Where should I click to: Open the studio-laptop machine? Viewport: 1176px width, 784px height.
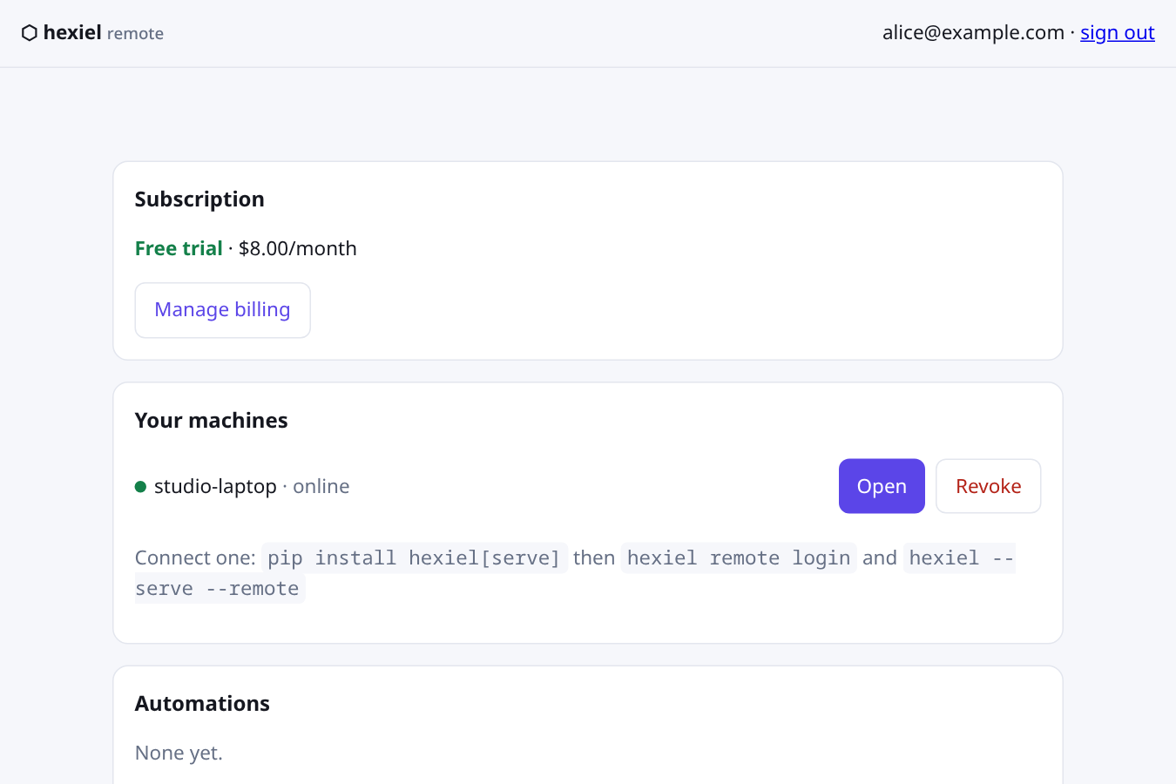[x=882, y=486]
